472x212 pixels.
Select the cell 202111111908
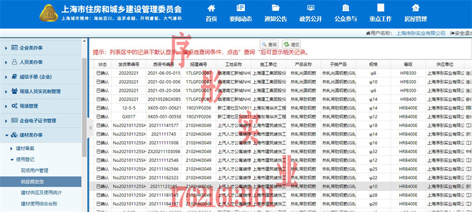[164, 143]
